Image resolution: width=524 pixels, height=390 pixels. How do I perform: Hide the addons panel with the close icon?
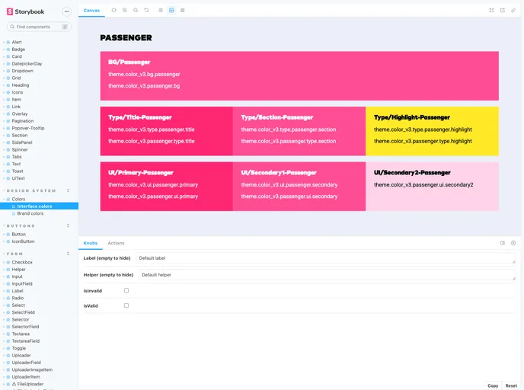(x=513, y=243)
